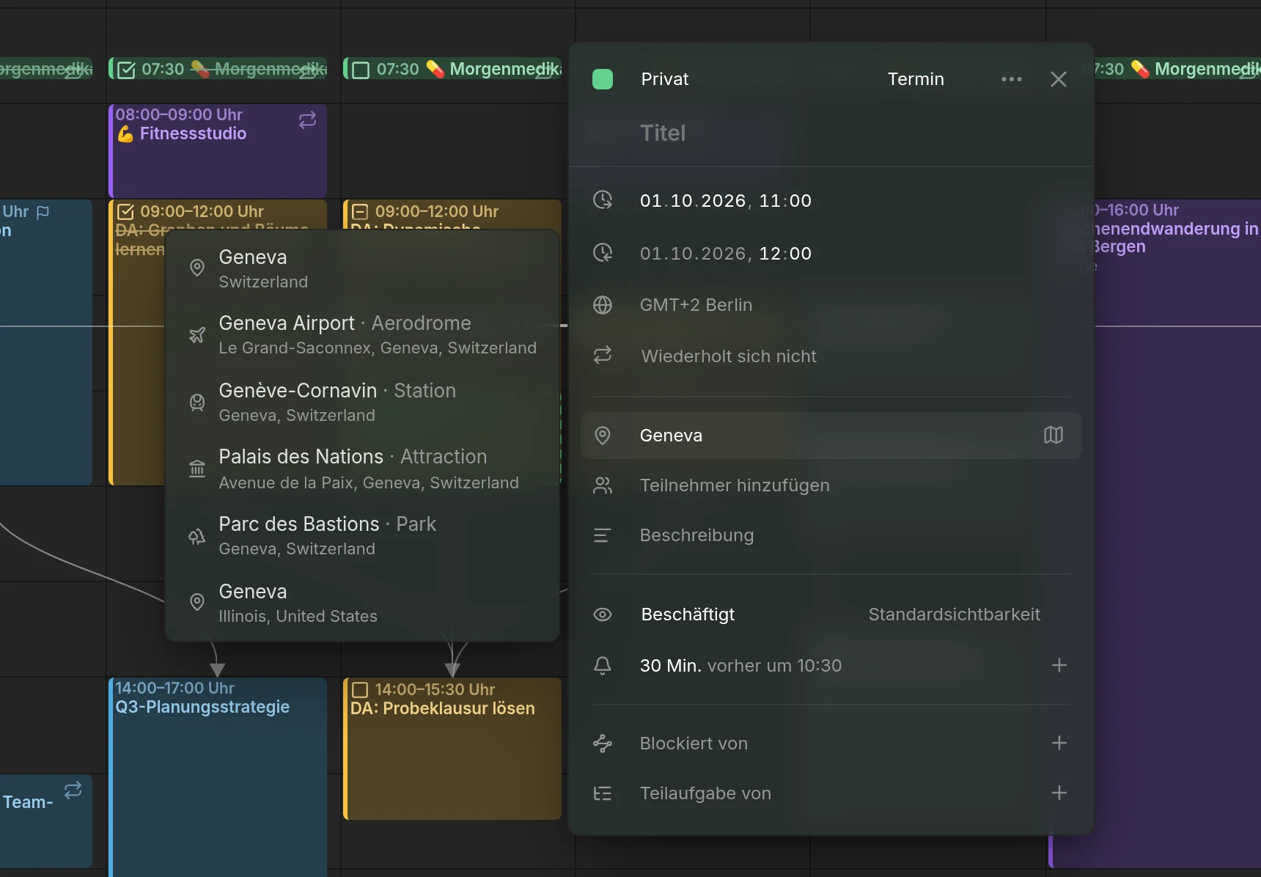Click Teilnehmer hinzufügen to add participants
Image resolution: width=1261 pixels, height=877 pixels.
735,485
